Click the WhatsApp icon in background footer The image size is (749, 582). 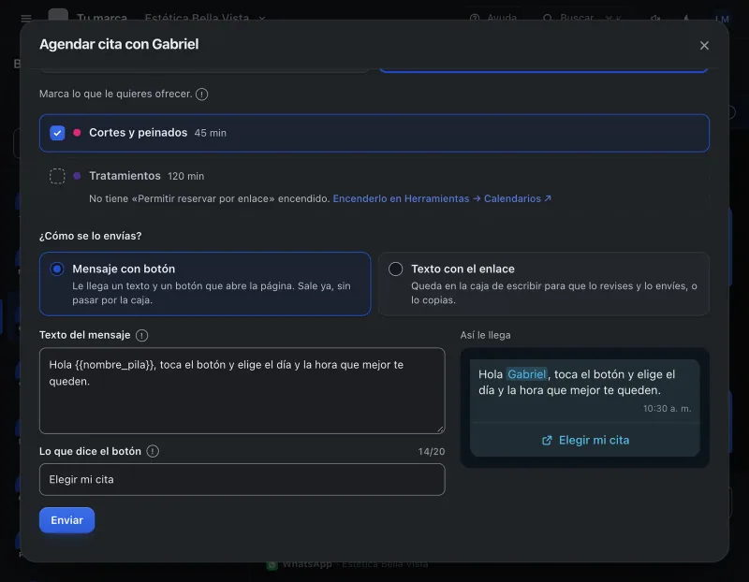click(x=272, y=565)
